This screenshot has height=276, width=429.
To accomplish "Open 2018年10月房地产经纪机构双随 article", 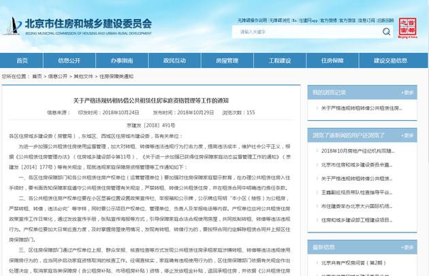I will pos(358,151).
